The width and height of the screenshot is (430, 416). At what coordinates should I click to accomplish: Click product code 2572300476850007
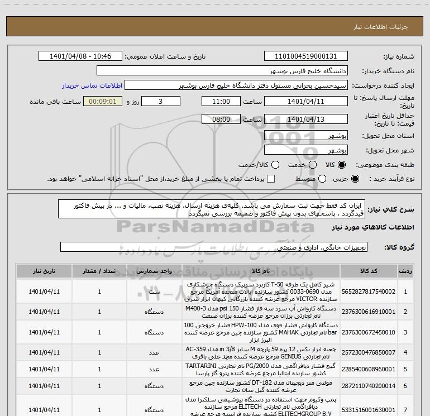click(369, 352)
